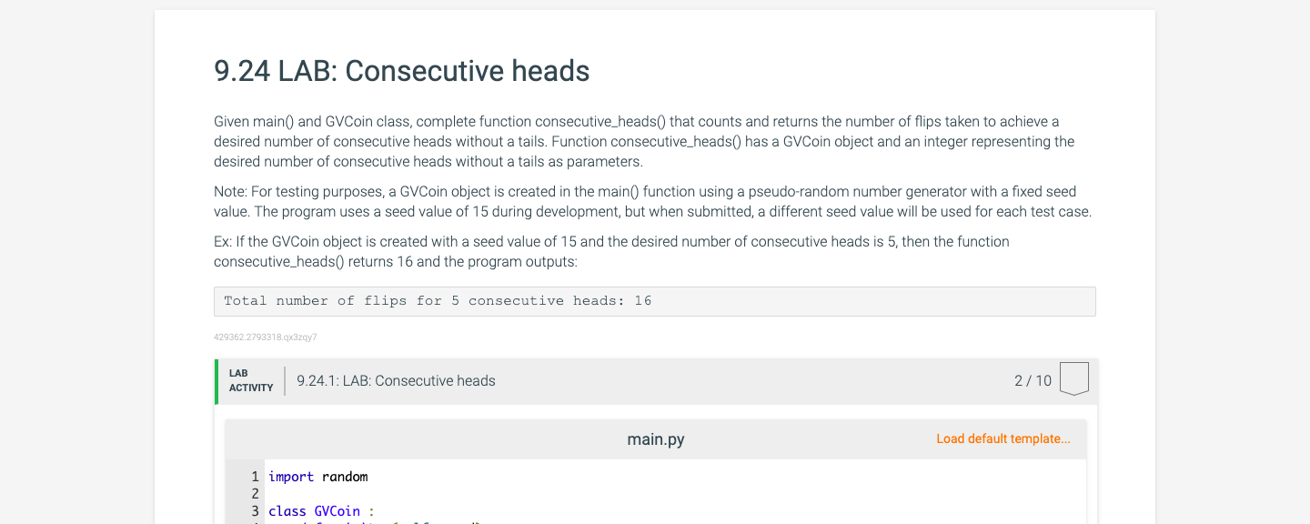Viewport: 1310px width, 524px height.
Task: Select the main.py tab
Action: 654,438
